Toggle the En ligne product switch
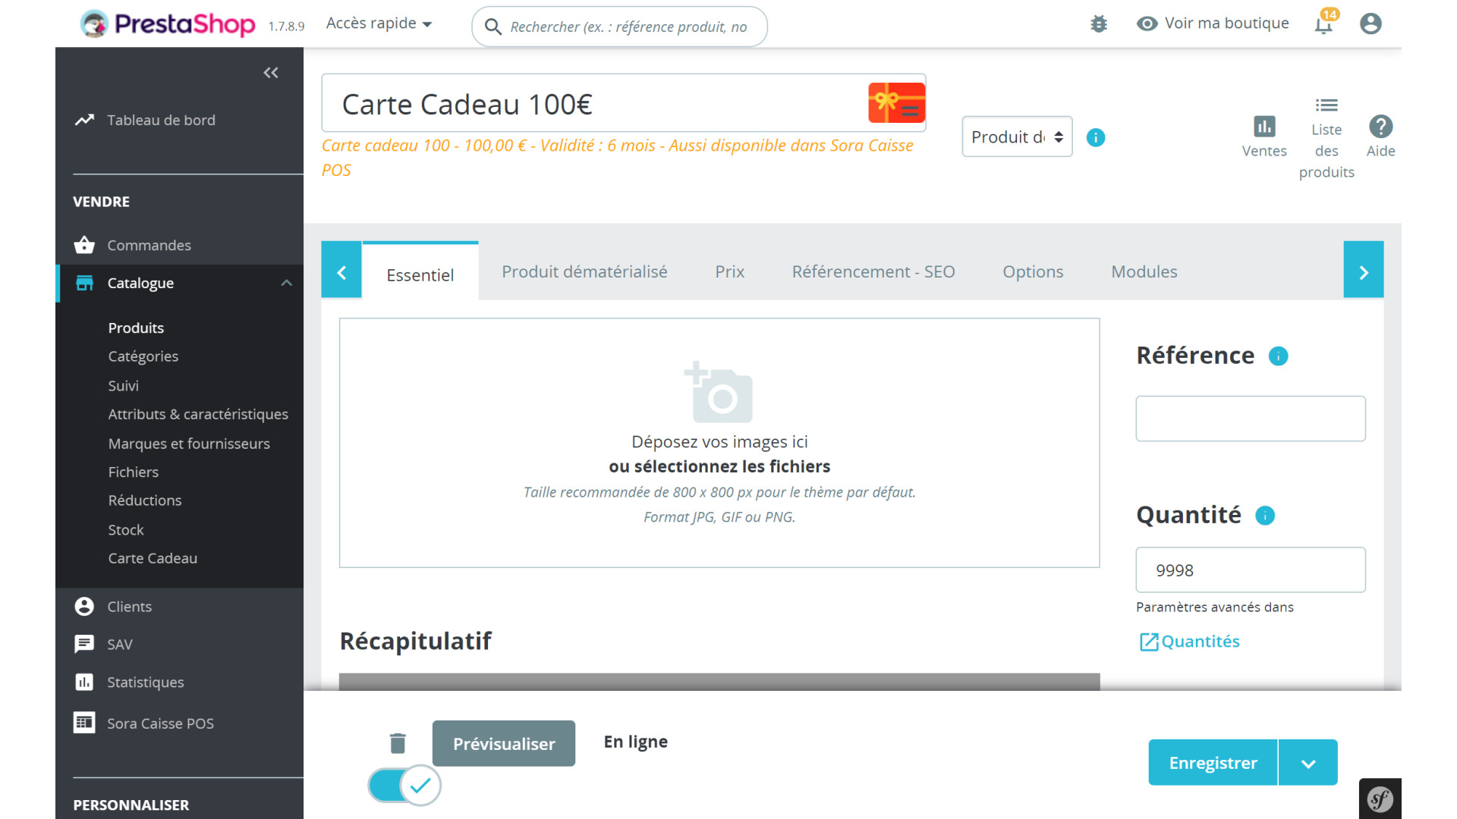1457x819 pixels. point(404,786)
